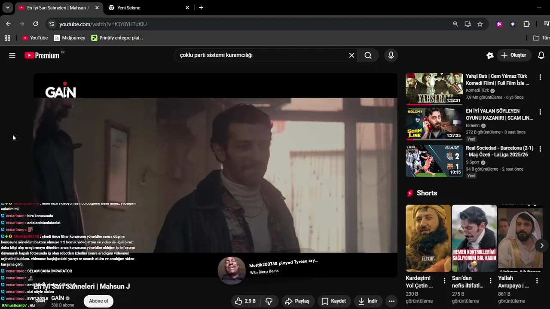Screen dimensions: 550x309
Task: Open the YouTube bookmark
Action: 35,38
